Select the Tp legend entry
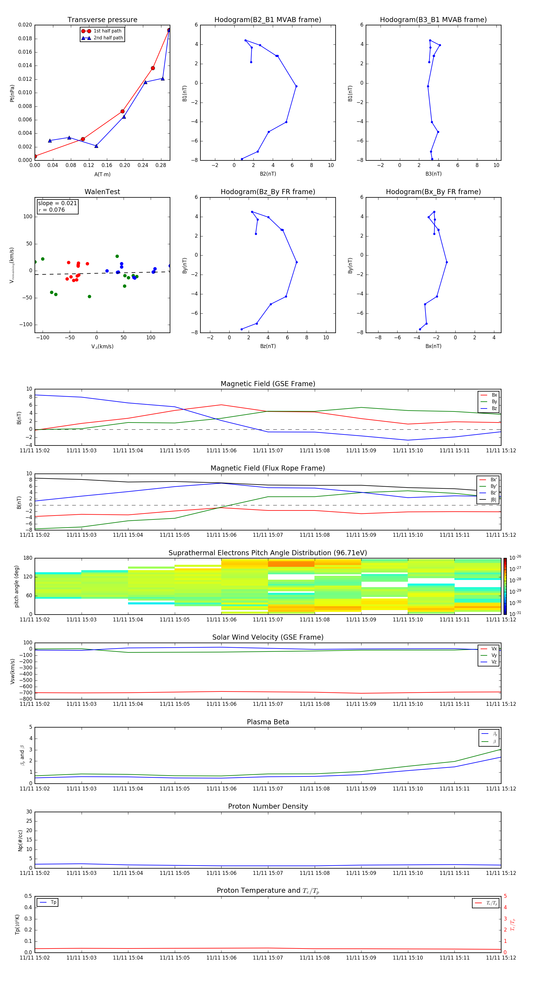This screenshot has height=984, width=536. [48, 902]
